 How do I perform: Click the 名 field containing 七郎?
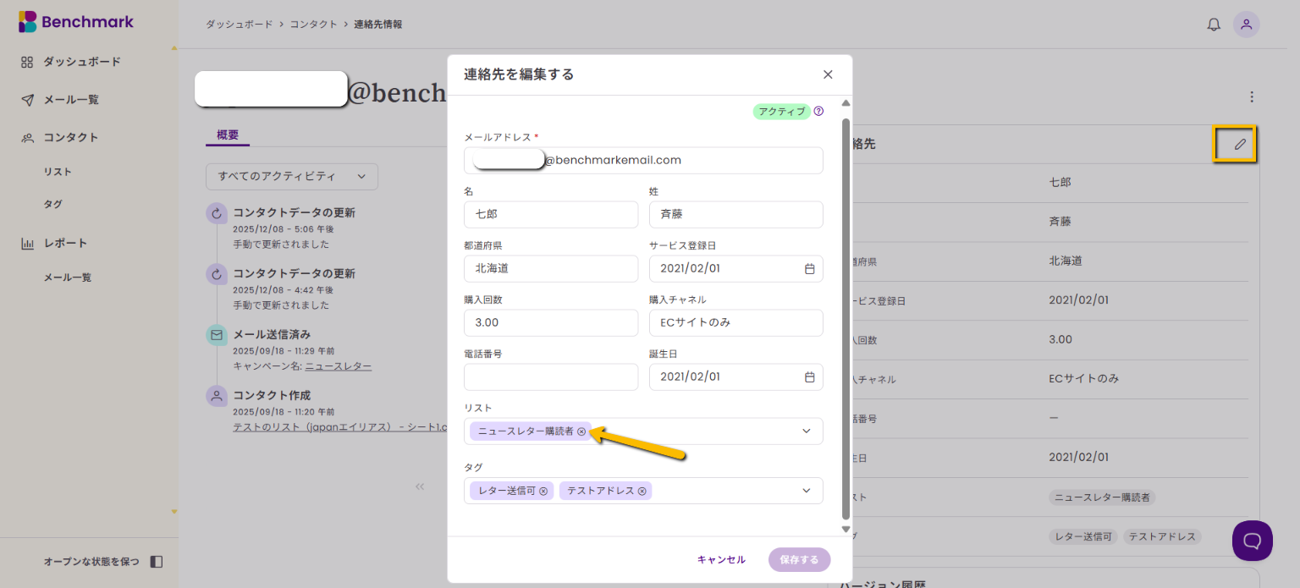coord(551,215)
